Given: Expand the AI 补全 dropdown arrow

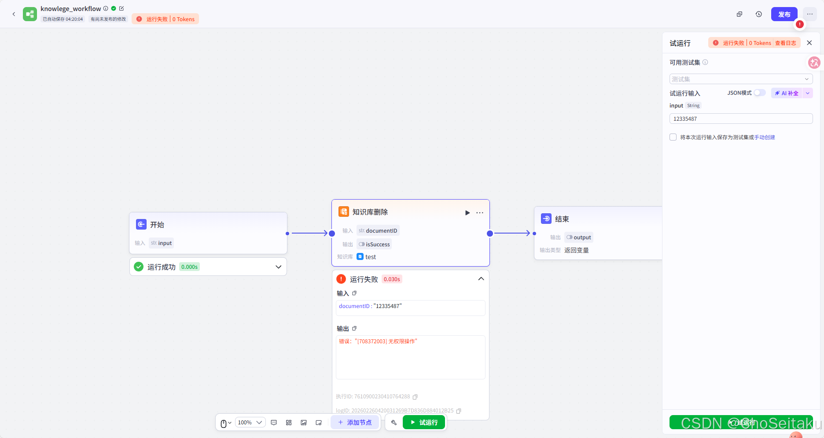Looking at the screenshot, I should point(808,93).
